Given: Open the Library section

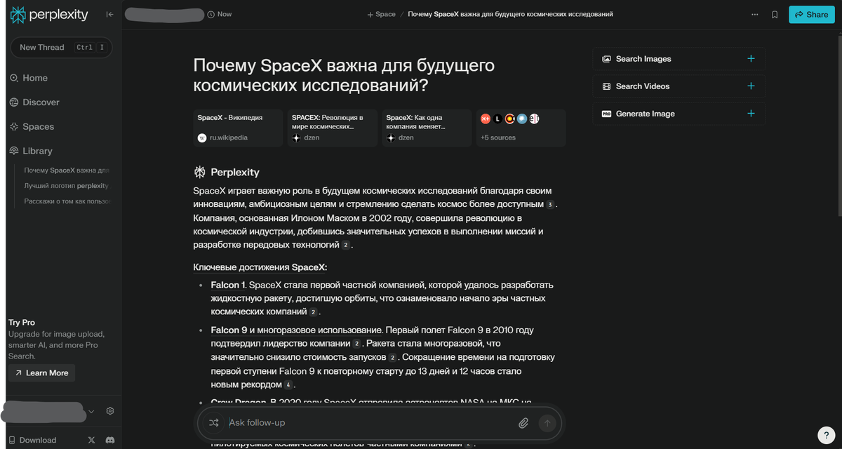Looking at the screenshot, I should 31,151.
